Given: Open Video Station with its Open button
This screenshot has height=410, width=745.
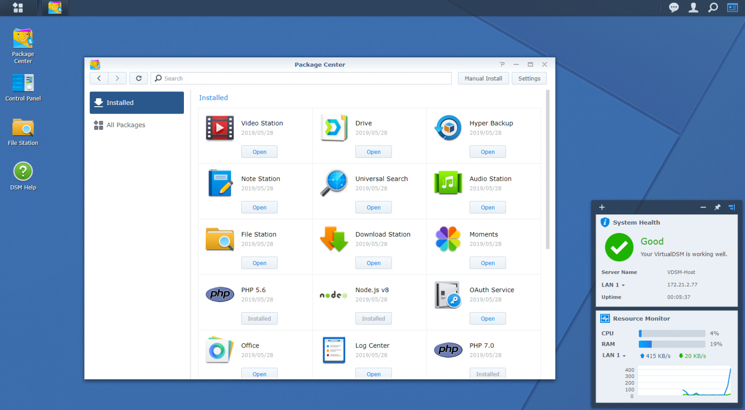Looking at the screenshot, I should pos(259,152).
